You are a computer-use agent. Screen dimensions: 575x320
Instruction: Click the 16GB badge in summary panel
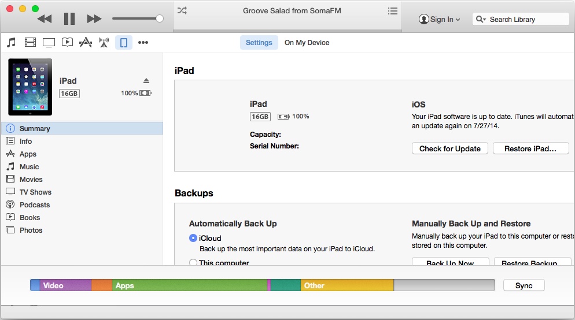(260, 117)
